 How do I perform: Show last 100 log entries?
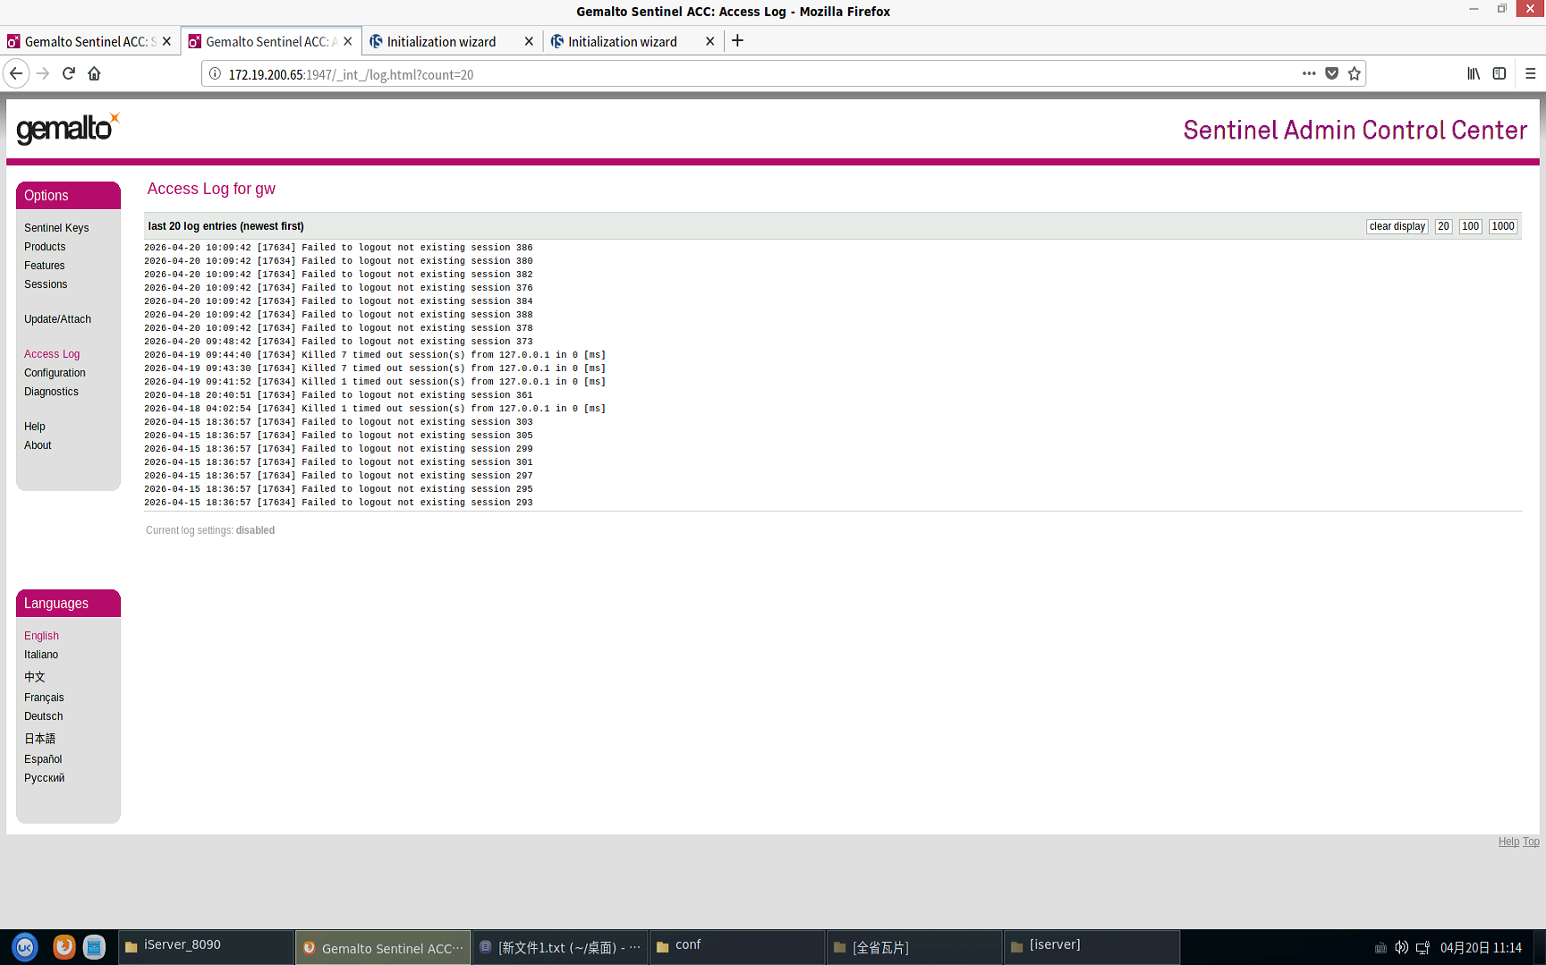pos(1470,226)
